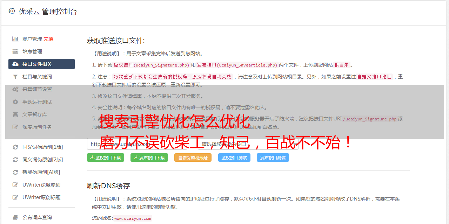Viewport: 449px width, 224px height.
Task: Click the edit icon for 深度原创任务
Action: coord(15,127)
